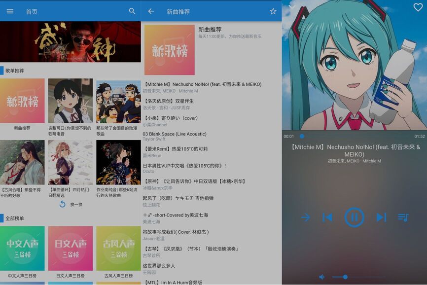This screenshot has height=285, width=427.
Task: Mute audio with the speaker icon
Action: click(322, 277)
